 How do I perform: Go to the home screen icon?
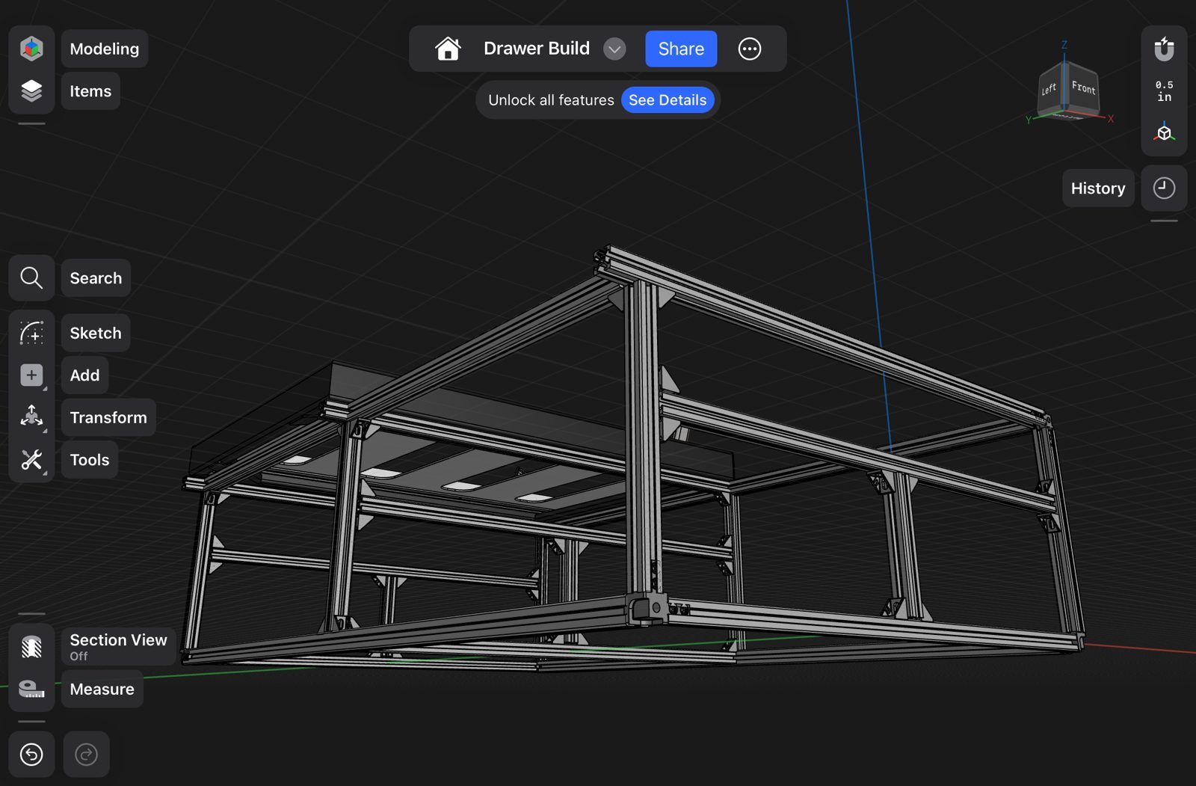[448, 49]
